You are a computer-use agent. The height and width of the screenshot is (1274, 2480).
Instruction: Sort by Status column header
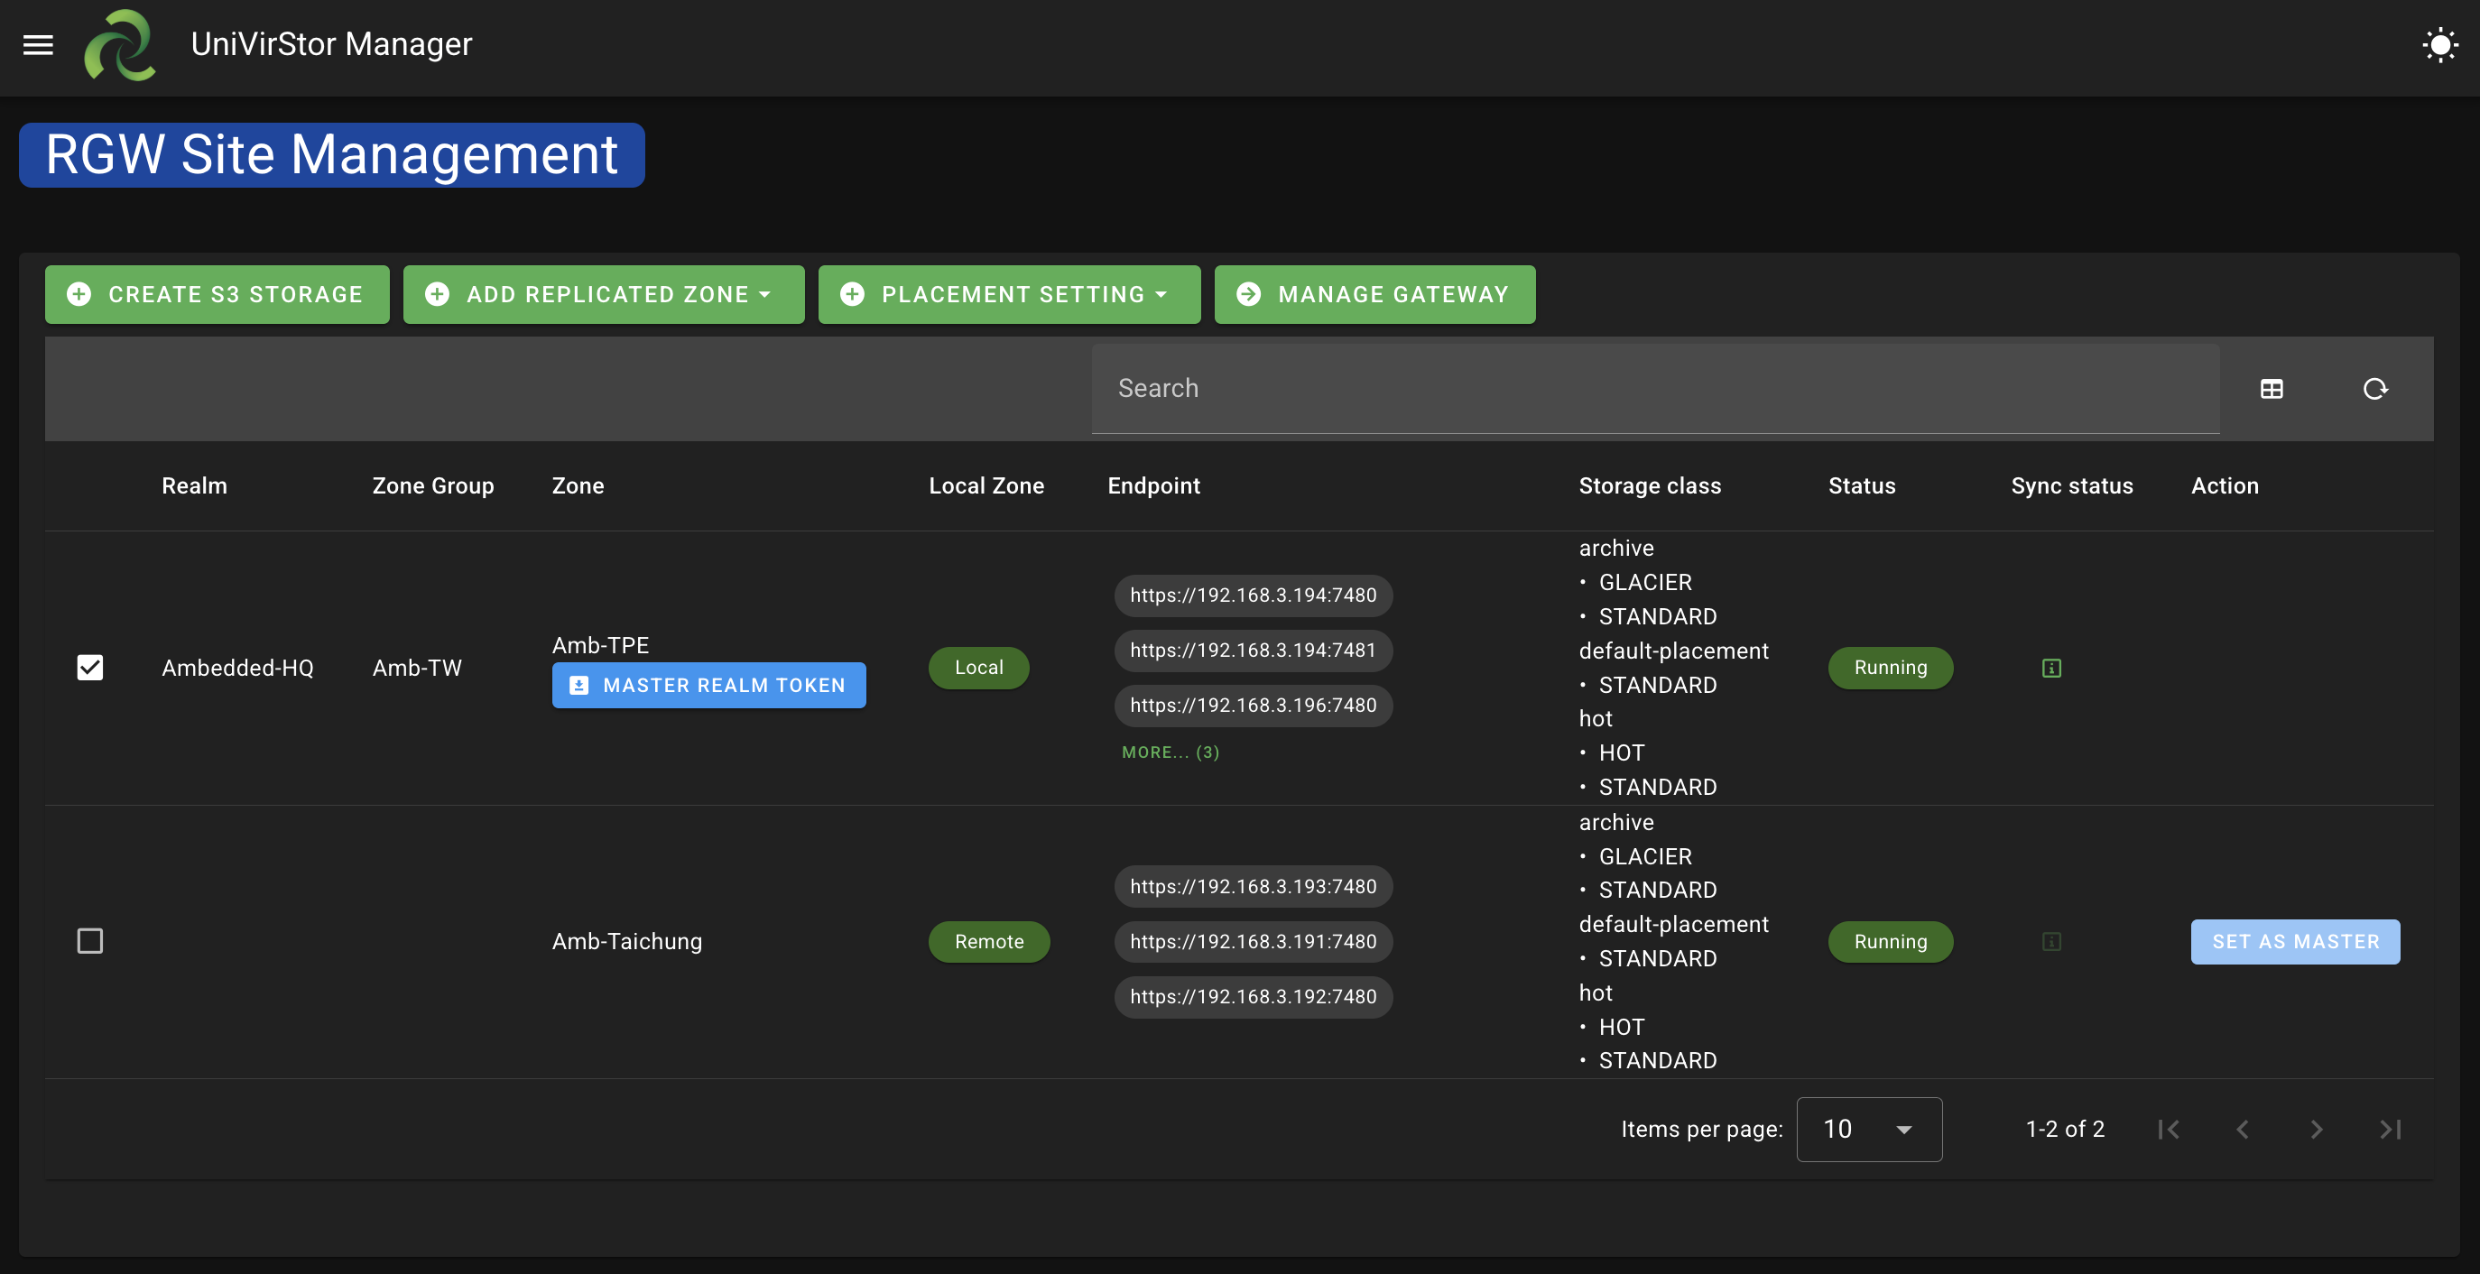pos(1861,486)
